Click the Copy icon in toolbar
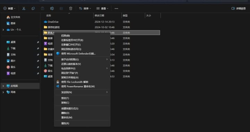 (x=33, y=8)
